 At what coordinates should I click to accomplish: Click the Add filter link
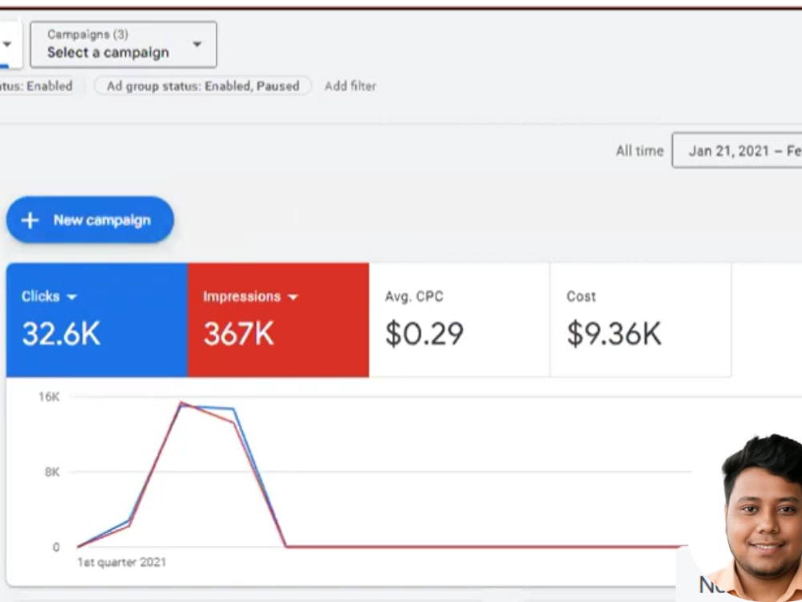tap(350, 86)
